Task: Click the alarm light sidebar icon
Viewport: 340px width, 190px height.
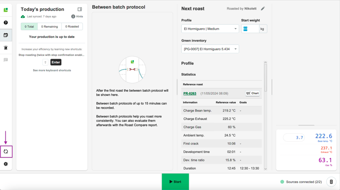Action: 6,48
